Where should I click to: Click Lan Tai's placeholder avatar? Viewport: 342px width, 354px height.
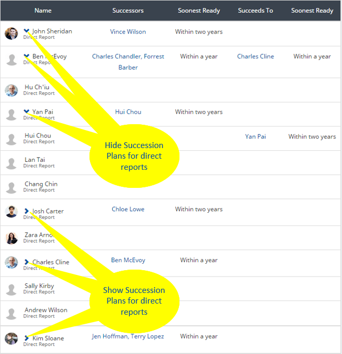pos(11,163)
